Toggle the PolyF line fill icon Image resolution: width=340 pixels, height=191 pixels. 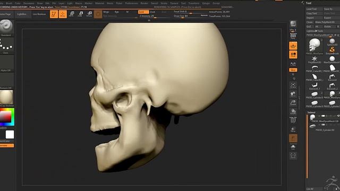(293, 120)
